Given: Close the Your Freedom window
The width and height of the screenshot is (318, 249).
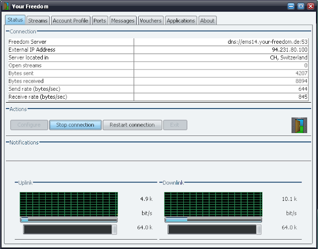Looking at the screenshot, I should 311,6.
